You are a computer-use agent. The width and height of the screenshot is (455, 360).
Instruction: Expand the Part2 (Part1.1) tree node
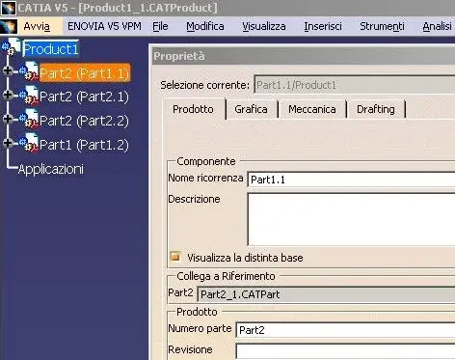[8, 70]
